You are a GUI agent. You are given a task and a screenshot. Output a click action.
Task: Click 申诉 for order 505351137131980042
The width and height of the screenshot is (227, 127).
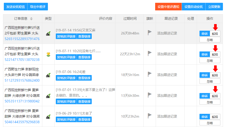(205, 96)
